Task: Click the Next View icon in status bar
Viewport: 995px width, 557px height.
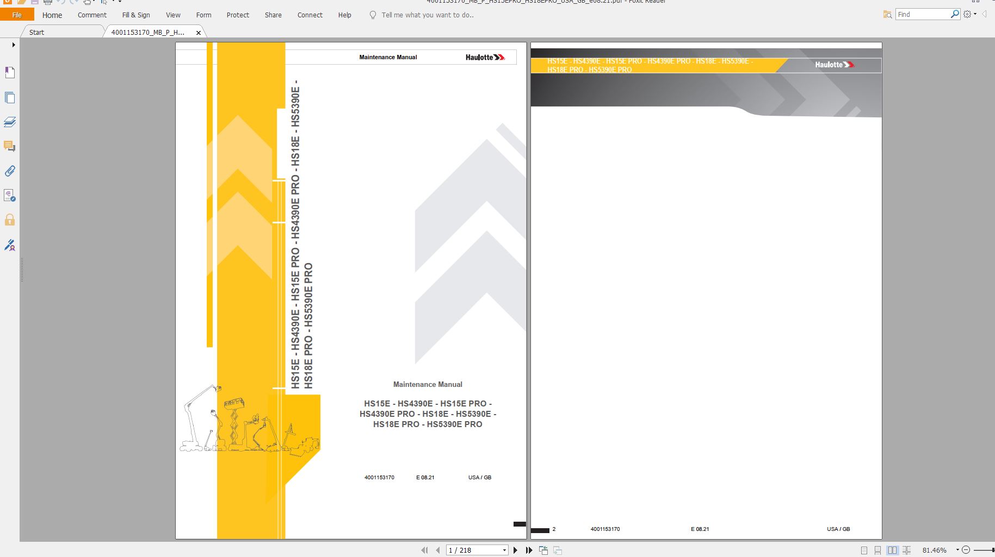Action: tap(557, 550)
